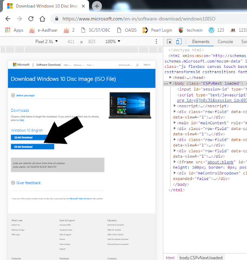Open the Office for students footer link
Viewport: 247px width, 260px height.
[x=114, y=230]
